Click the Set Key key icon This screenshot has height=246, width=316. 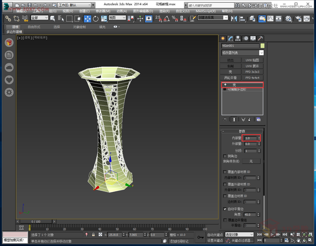coord(200,237)
